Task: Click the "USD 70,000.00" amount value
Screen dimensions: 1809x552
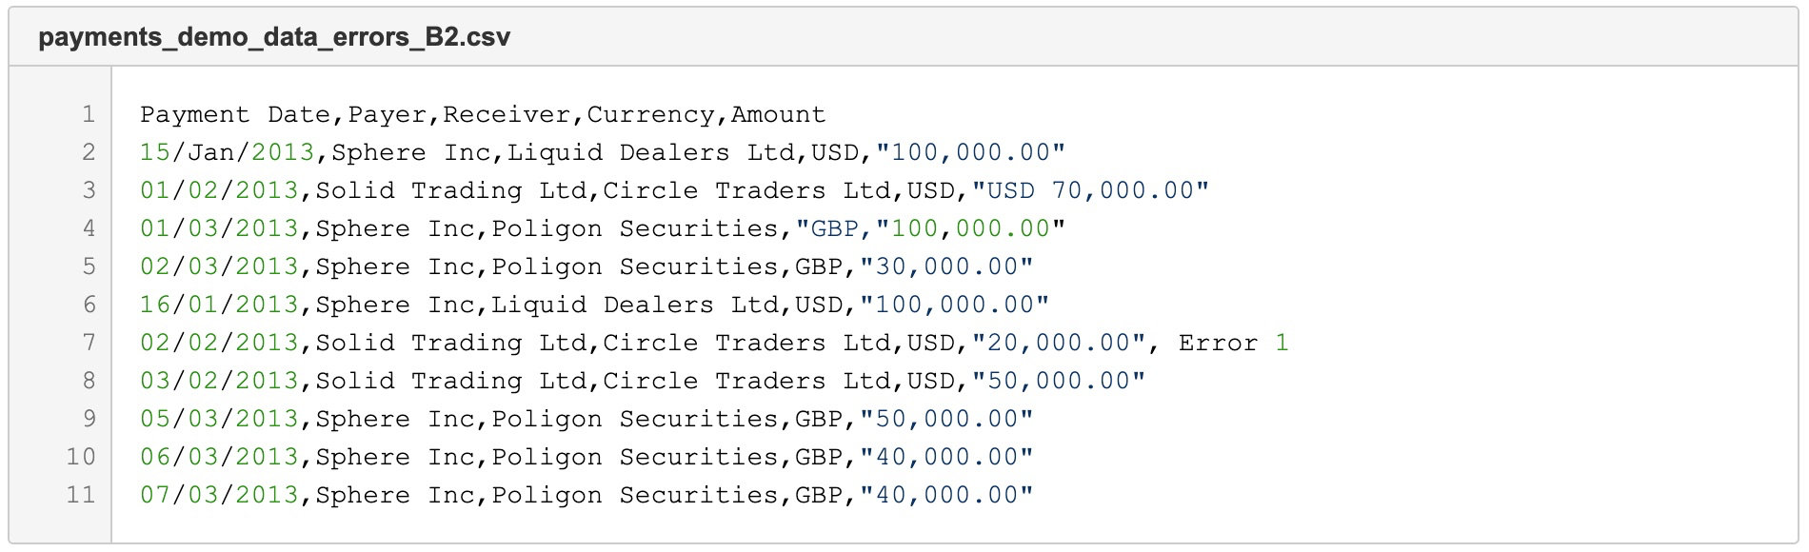Action: click(x=1090, y=190)
